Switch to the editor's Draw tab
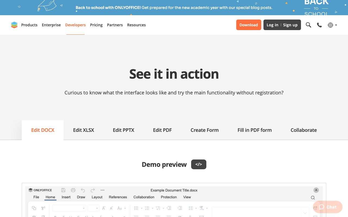Image resolution: width=348 pixels, height=217 pixels. [x=81, y=197]
